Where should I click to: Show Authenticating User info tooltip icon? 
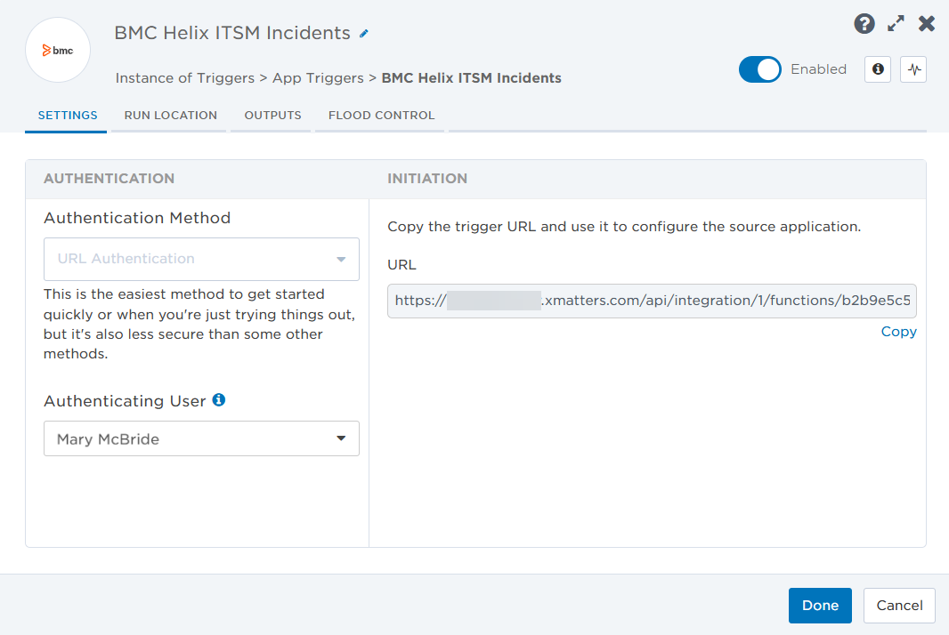(x=219, y=400)
